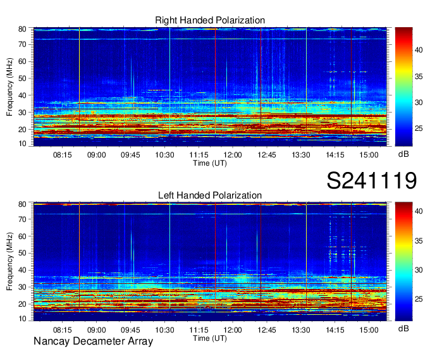
Task: Click 10:30 time tick on Right Handed plot
Action: 164,155
